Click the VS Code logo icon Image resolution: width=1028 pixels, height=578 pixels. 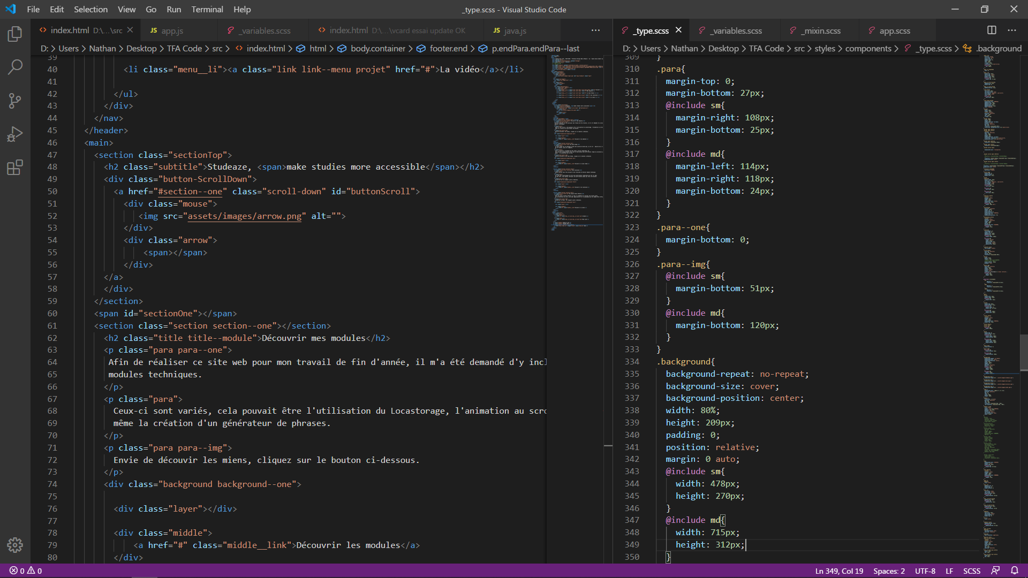pos(11,9)
